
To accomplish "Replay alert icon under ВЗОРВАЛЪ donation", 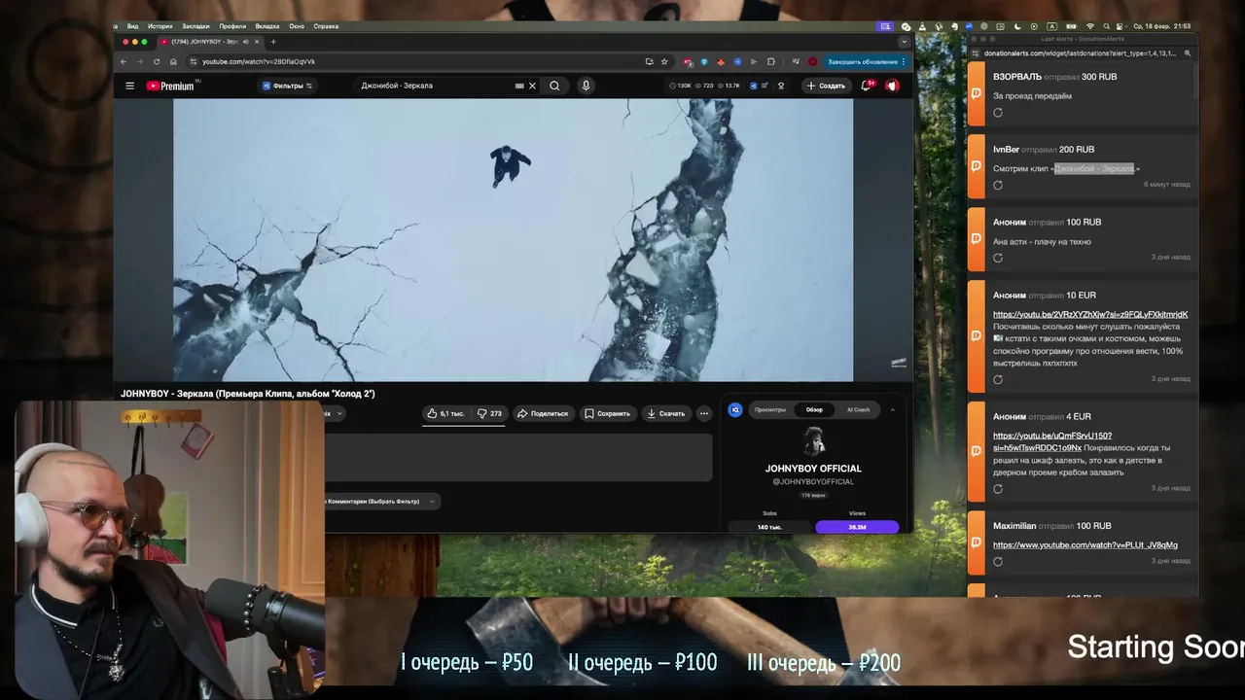I will click(998, 113).
